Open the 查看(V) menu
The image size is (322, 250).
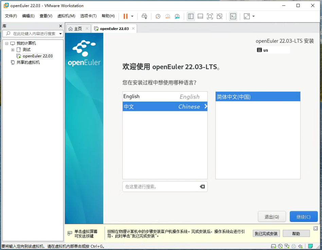pyautogui.click(x=46, y=16)
